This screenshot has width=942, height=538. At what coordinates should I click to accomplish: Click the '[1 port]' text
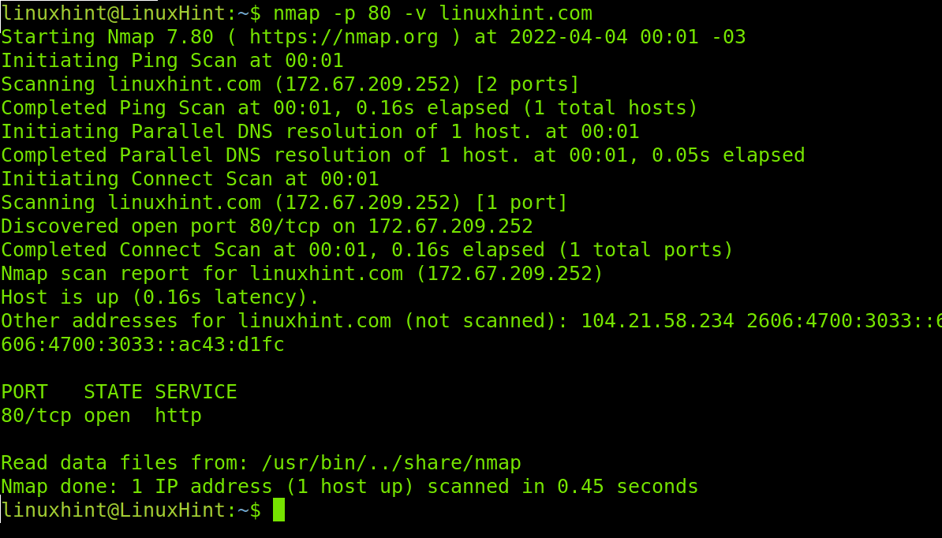(521, 203)
